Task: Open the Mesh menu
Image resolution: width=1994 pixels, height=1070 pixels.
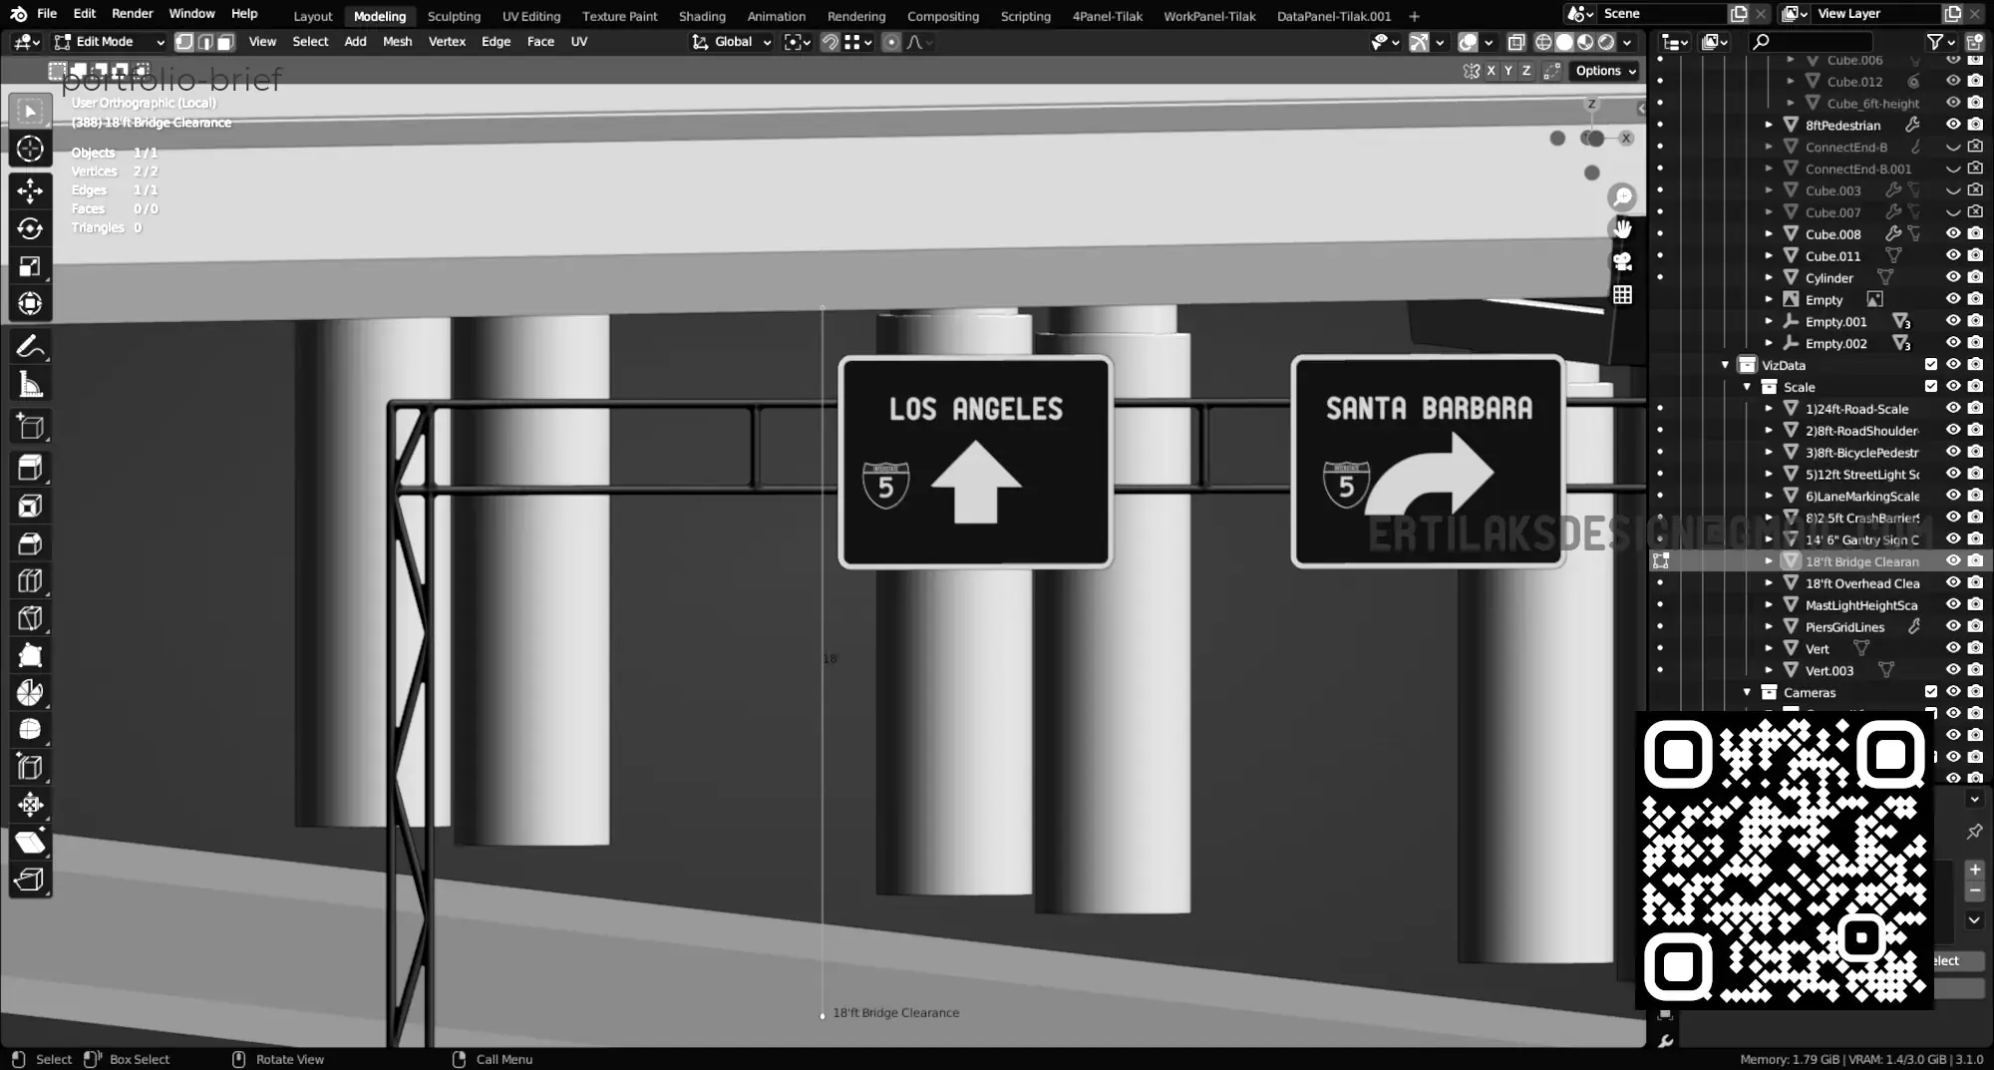Action: click(397, 42)
